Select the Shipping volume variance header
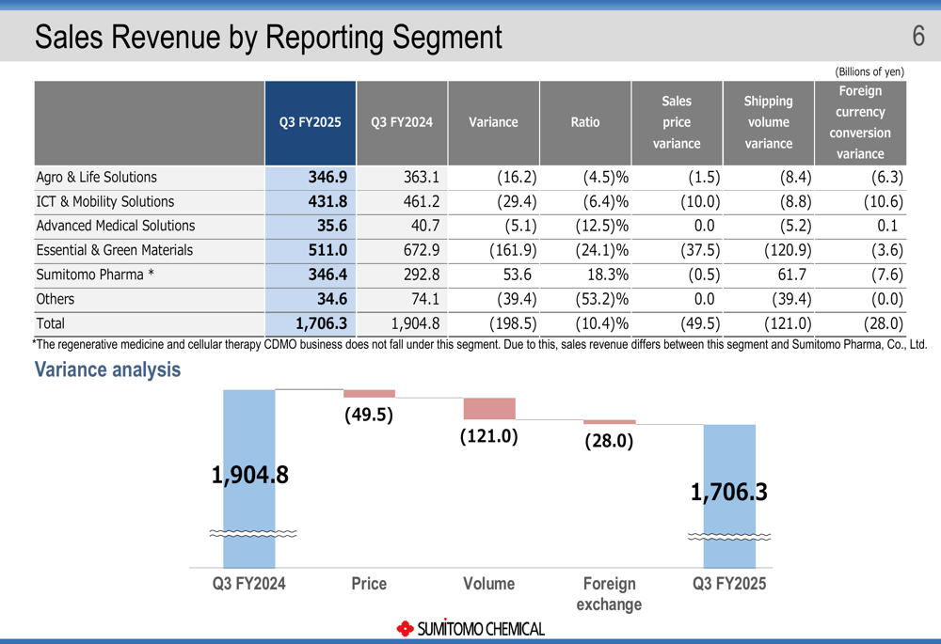Image resolution: width=941 pixels, height=644 pixels. pos(768,122)
